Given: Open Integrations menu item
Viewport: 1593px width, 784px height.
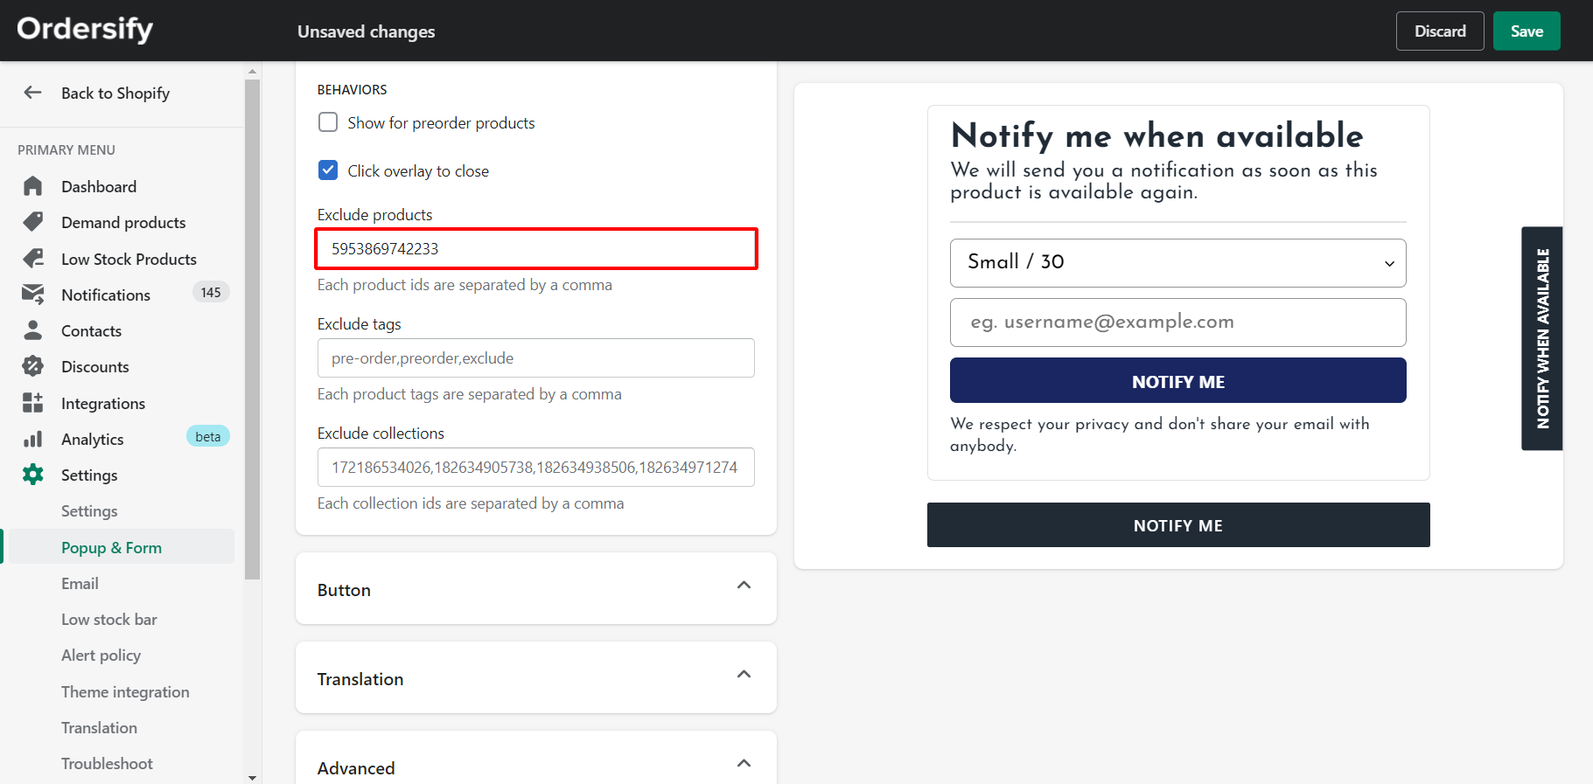Looking at the screenshot, I should [103, 403].
